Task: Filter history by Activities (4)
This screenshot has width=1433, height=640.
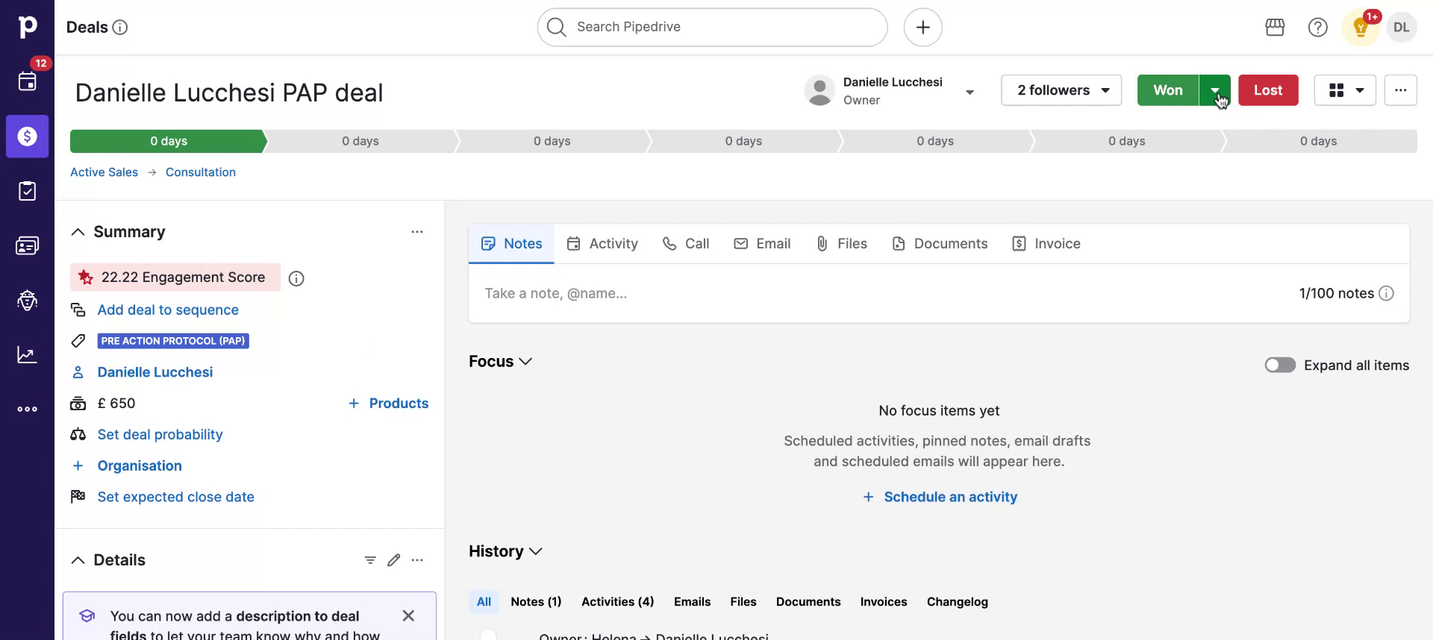Action: tap(617, 601)
